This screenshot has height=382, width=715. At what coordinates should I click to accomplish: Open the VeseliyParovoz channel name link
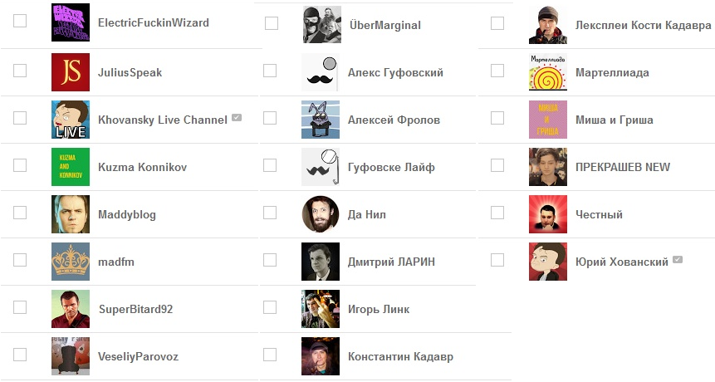coord(138,356)
